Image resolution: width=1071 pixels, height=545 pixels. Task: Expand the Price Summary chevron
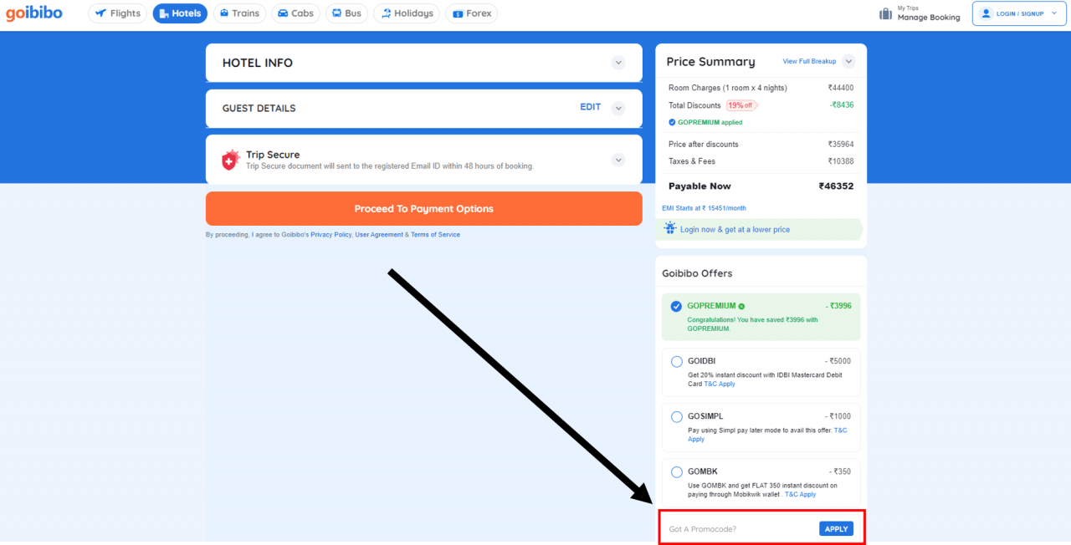(848, 61)
